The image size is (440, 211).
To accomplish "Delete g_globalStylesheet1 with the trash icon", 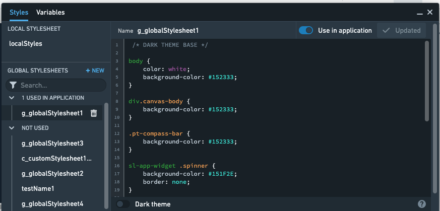I will pos(94,113).
